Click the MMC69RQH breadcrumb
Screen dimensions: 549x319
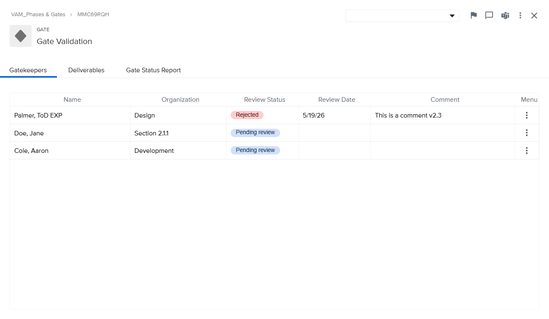click(93, 14)
